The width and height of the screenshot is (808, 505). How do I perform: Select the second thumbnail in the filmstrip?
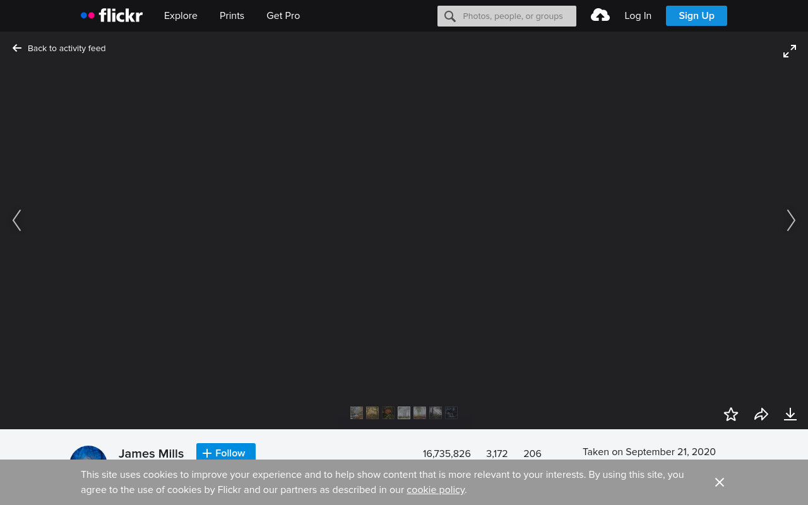click(x=372, y=413)
